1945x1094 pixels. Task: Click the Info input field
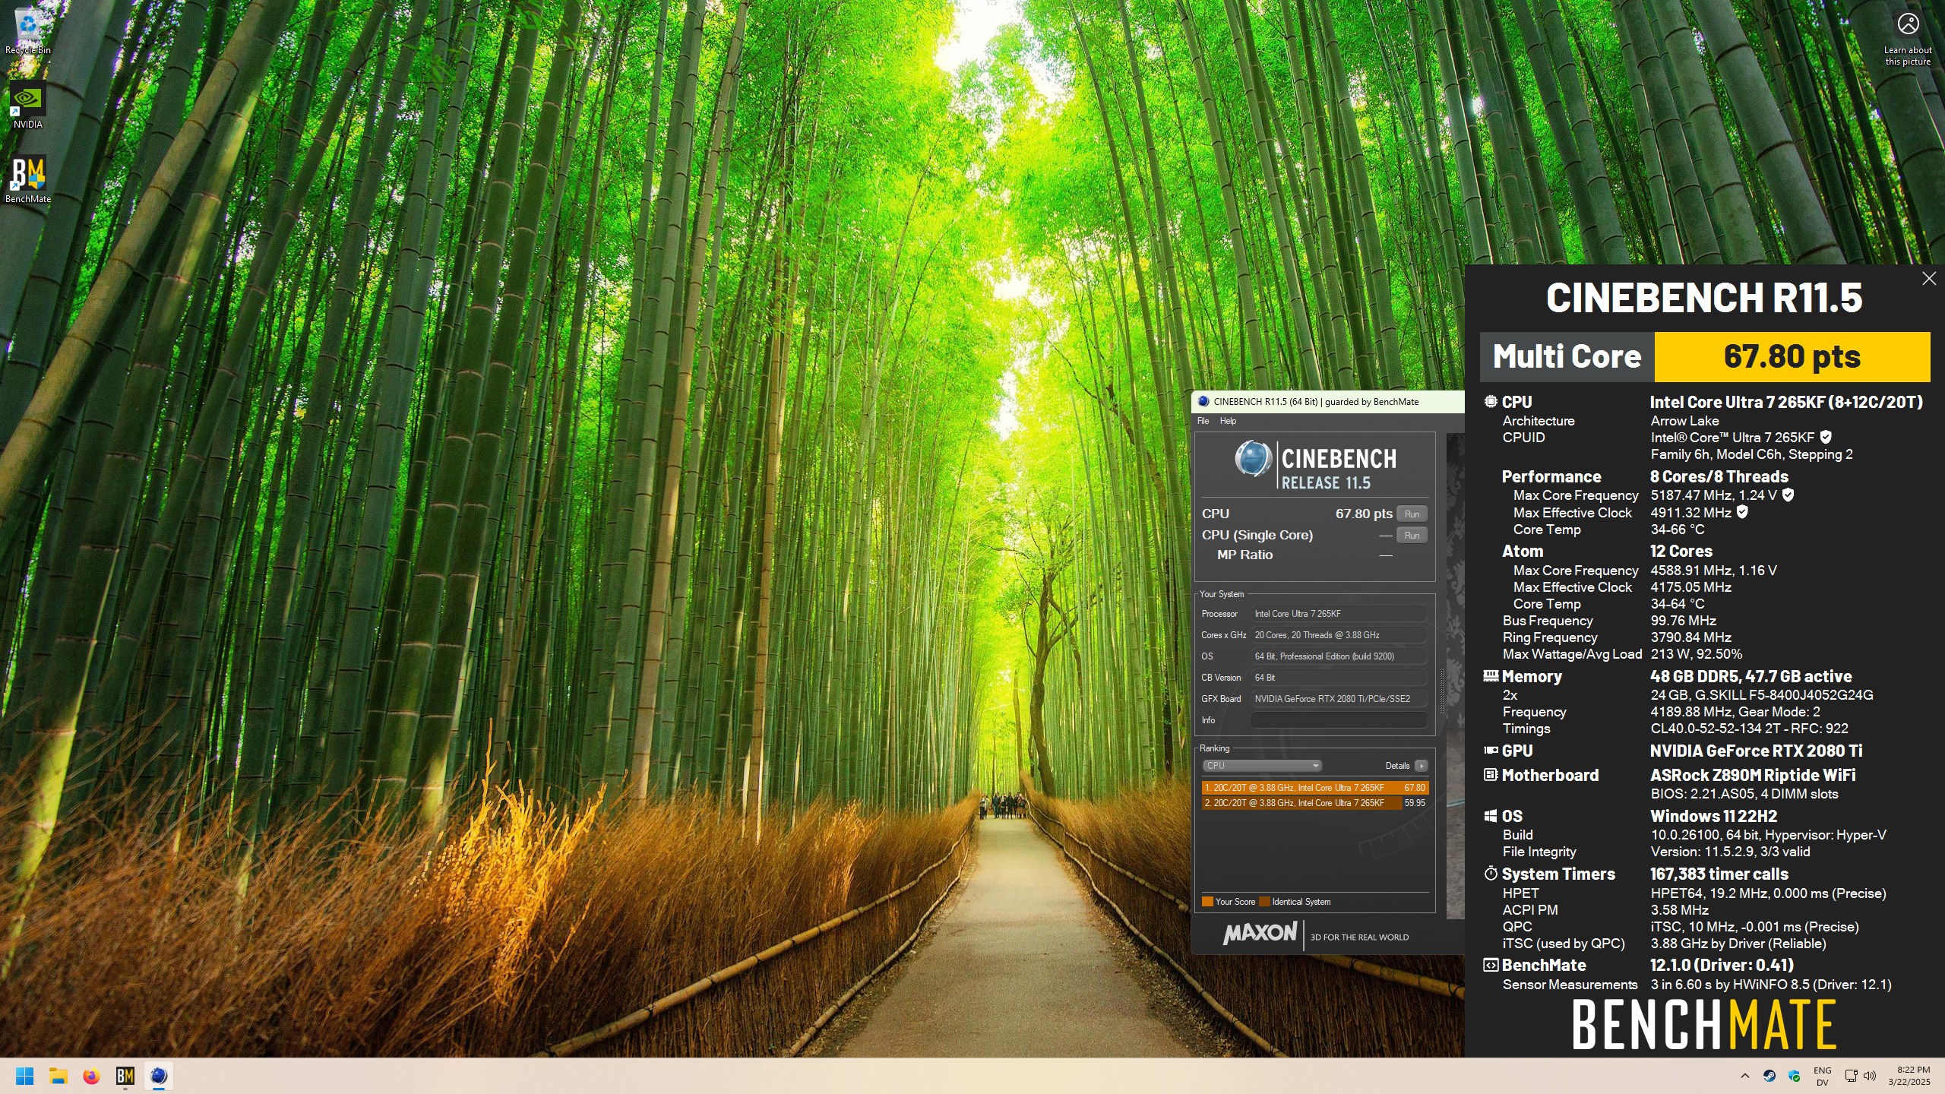1339,720
